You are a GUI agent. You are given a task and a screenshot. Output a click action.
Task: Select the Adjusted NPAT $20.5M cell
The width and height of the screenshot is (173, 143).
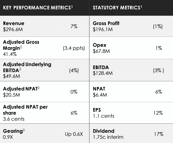[x=21, y=92]
